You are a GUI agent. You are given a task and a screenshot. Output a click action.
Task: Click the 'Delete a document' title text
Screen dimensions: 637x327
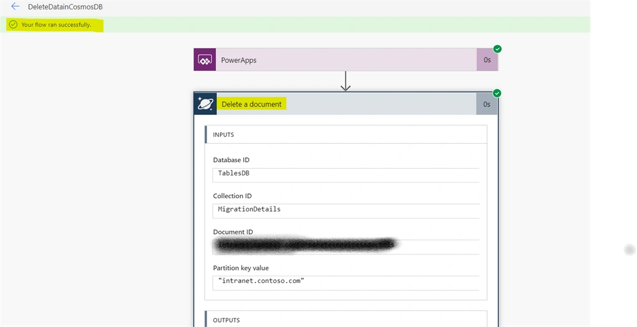point(251,104)
